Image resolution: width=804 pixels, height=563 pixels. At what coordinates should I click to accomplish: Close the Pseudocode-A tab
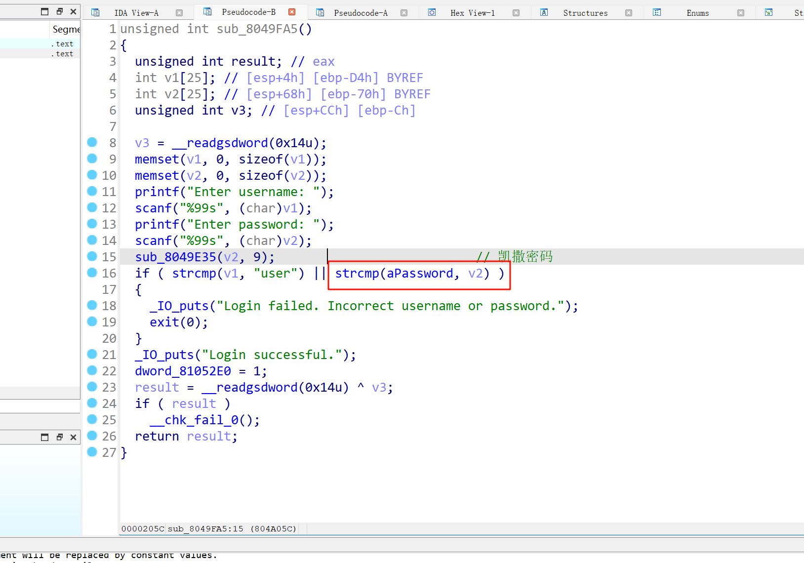point(404,13)
